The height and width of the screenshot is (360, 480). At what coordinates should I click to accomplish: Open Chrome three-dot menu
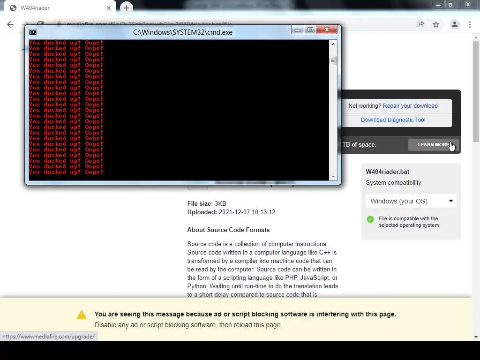[x=470, y=24]
